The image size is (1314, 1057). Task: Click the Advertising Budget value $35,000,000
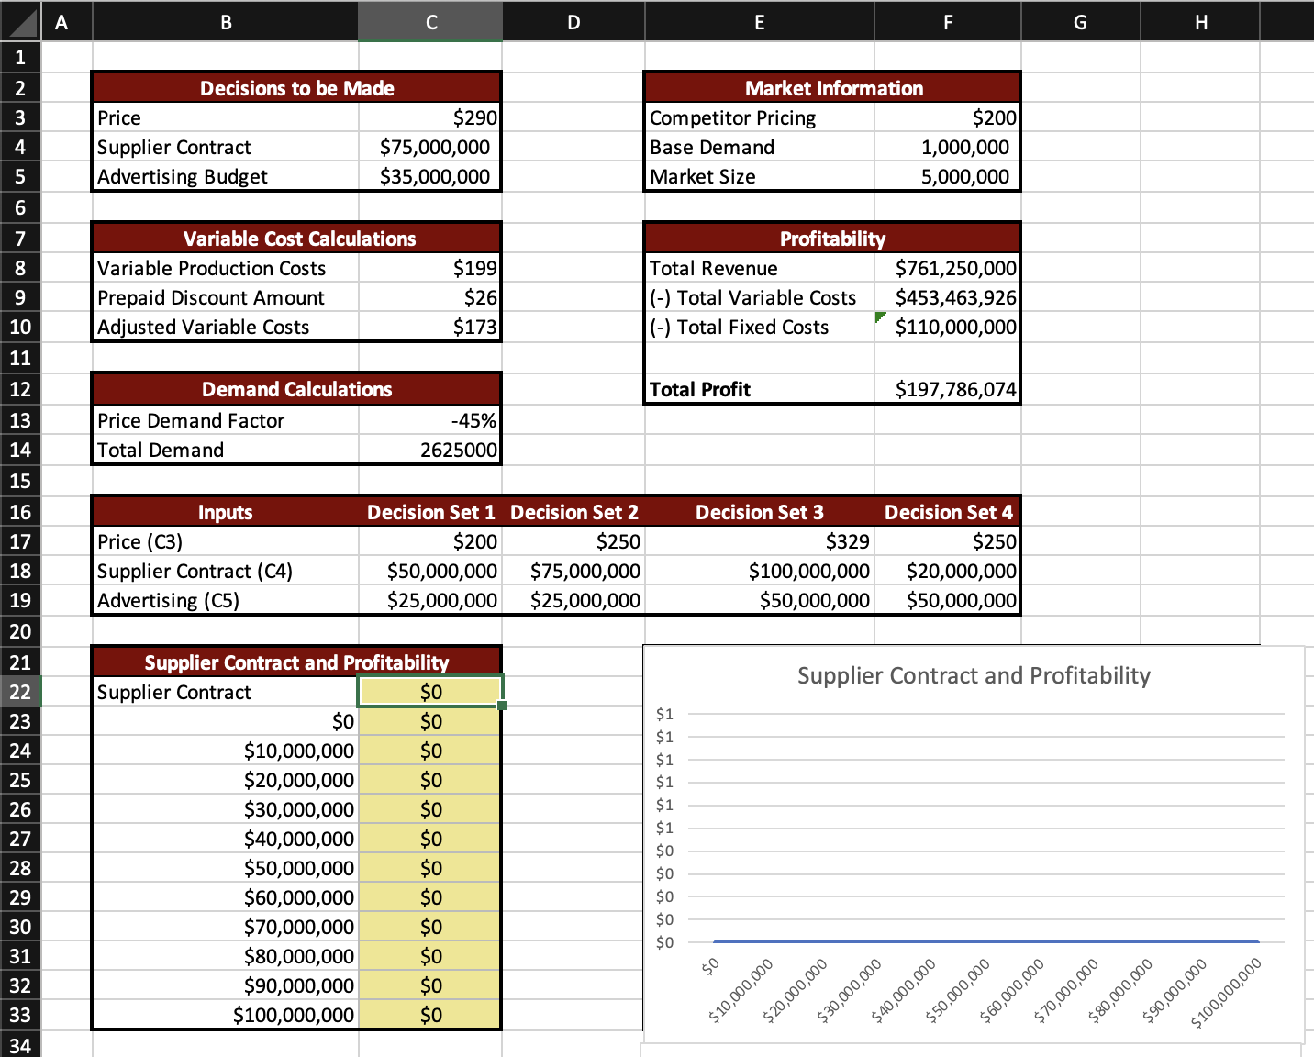pos(435,176)
